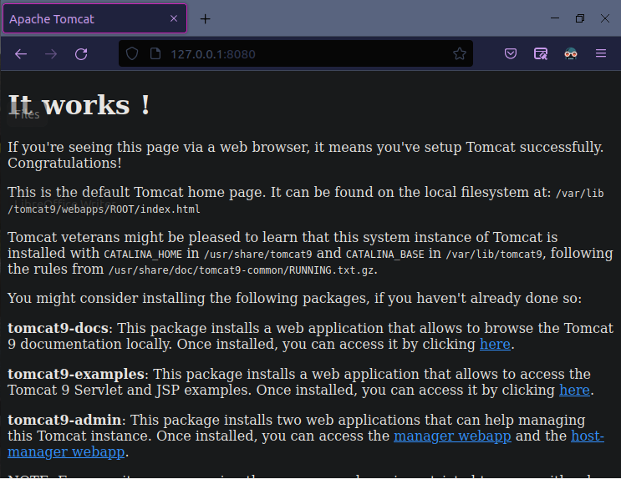Click the CATALINA_HOME text
The width and height of the screenshot is (621, 479).
pyautogui.click(x=143, y=255)
